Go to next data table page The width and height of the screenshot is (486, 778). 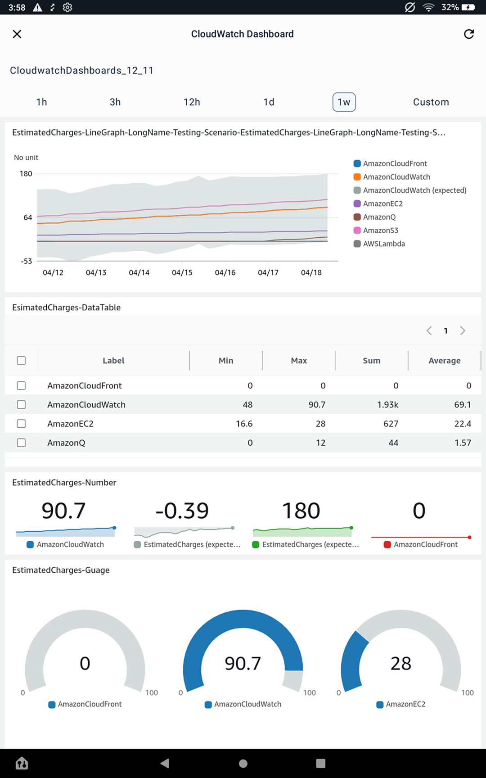(463, 331)
